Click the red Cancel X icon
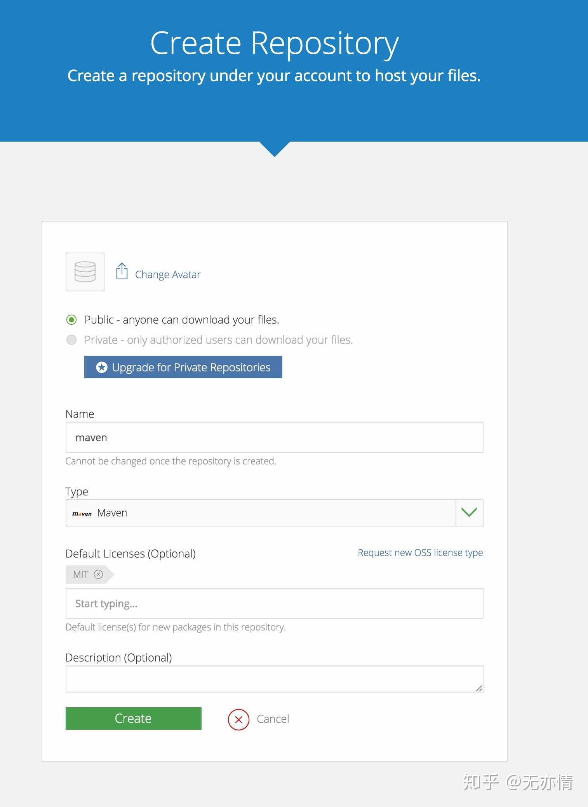588x807 pixels. point(238,719)
